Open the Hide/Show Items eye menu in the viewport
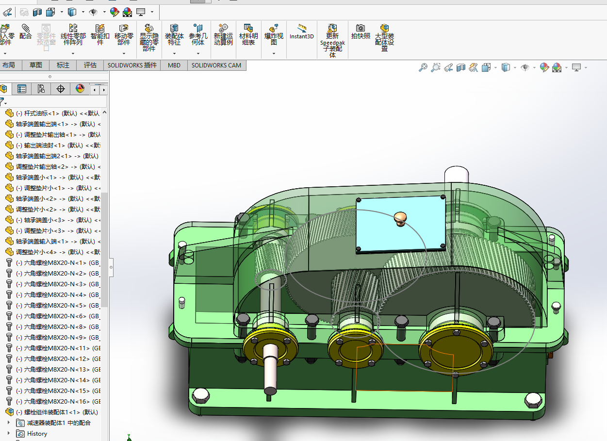Screen dimensions: 607x441 point(525,68)
